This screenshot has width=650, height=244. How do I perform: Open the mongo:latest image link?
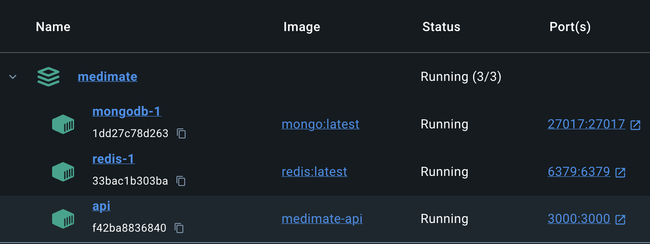click(320, 124)
